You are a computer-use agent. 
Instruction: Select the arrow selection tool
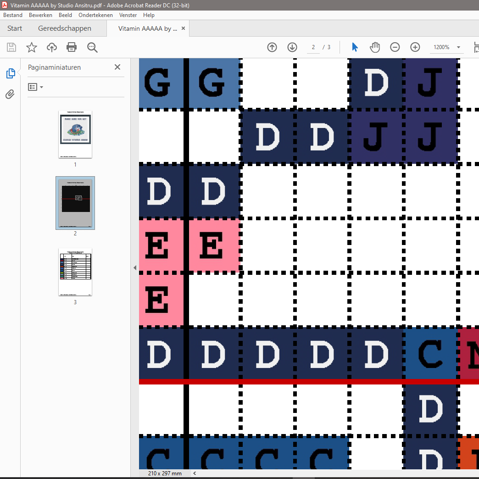coord(355,47)
